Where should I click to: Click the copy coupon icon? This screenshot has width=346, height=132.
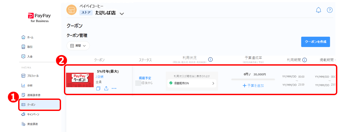point(98,89)
